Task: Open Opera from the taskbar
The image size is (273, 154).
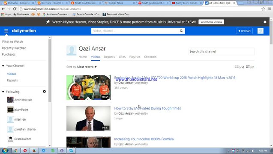Action: click(25, 151)
